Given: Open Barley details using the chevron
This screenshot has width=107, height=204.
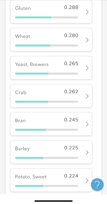Looking at the screenshot, I should [x=87, y=153].
